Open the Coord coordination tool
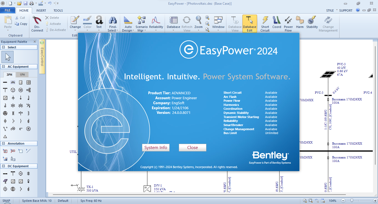 click(x=277, y=22)
